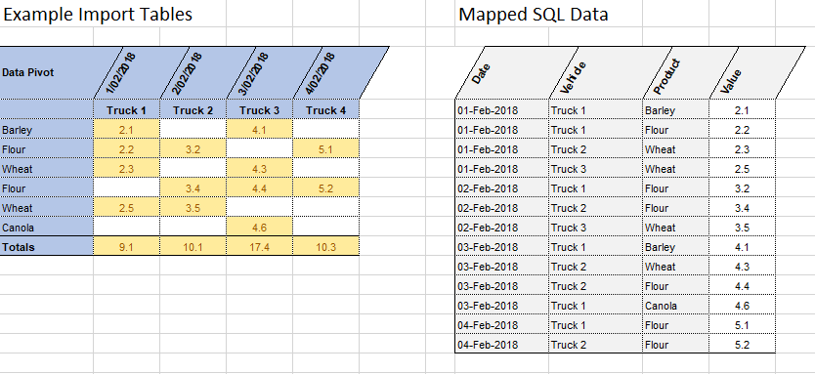Select Barley in the SQL row valued 4.1
The height and width of the screenshot is (374, 815).
675,247
